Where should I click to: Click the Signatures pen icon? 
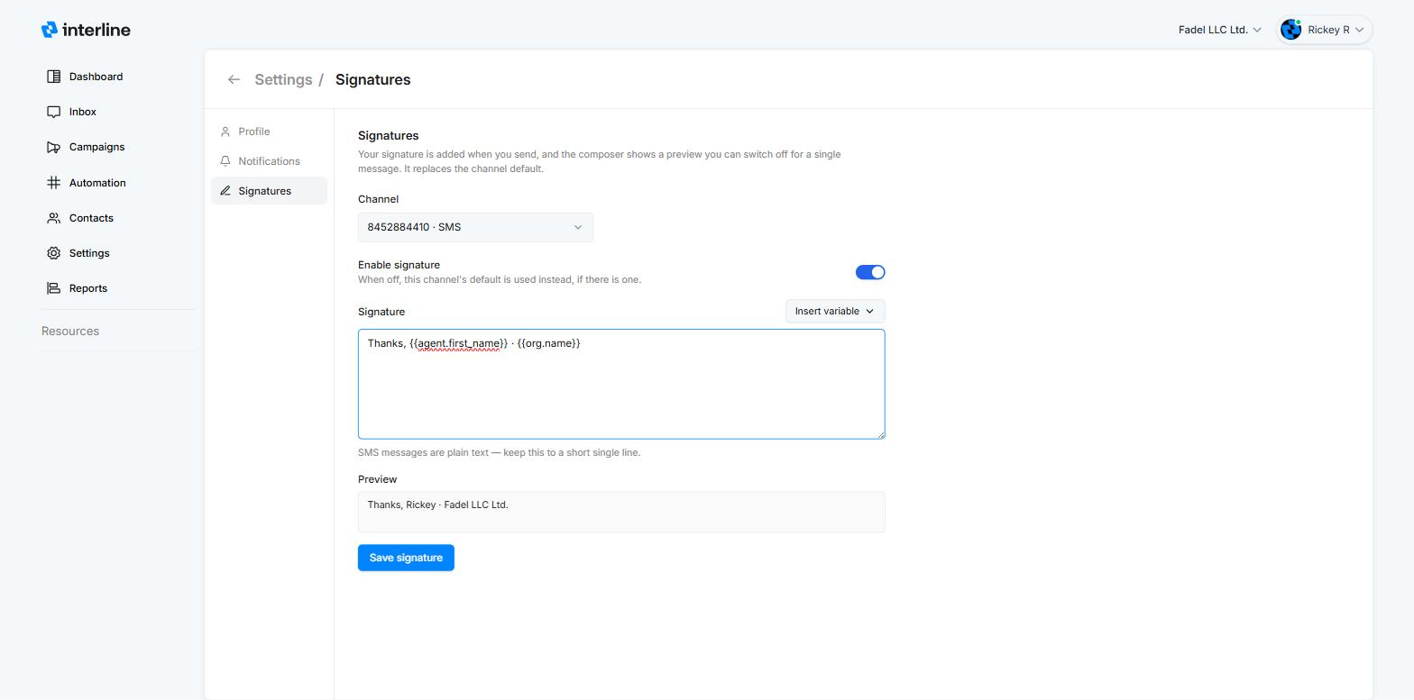pyautogui.click(x=225, y=191)
